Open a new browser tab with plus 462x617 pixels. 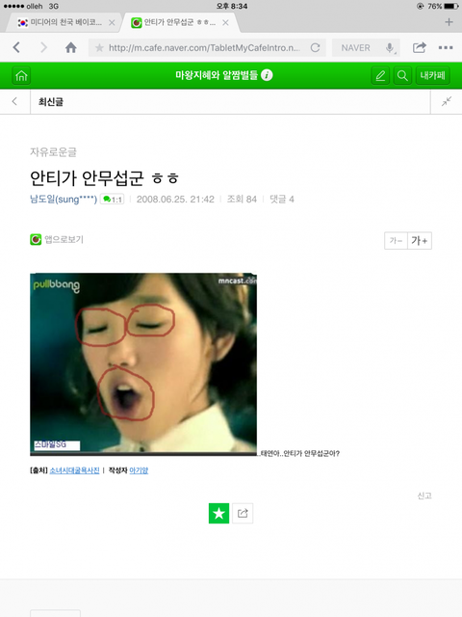click(449, 22)
